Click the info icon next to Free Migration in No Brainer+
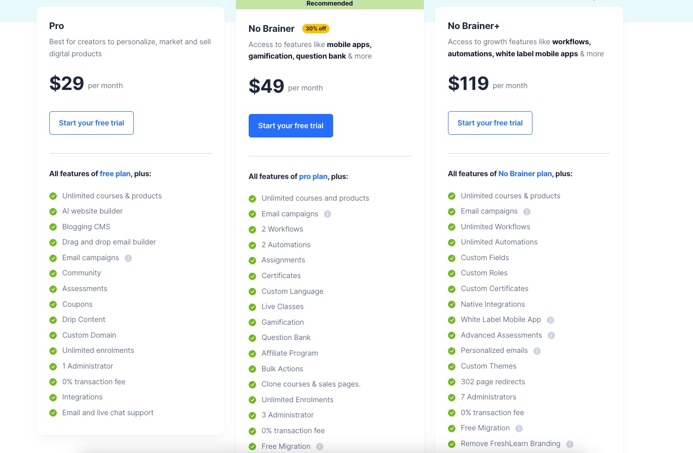The height and width of the screenshot is (453, 693). [x=519, y=428]
